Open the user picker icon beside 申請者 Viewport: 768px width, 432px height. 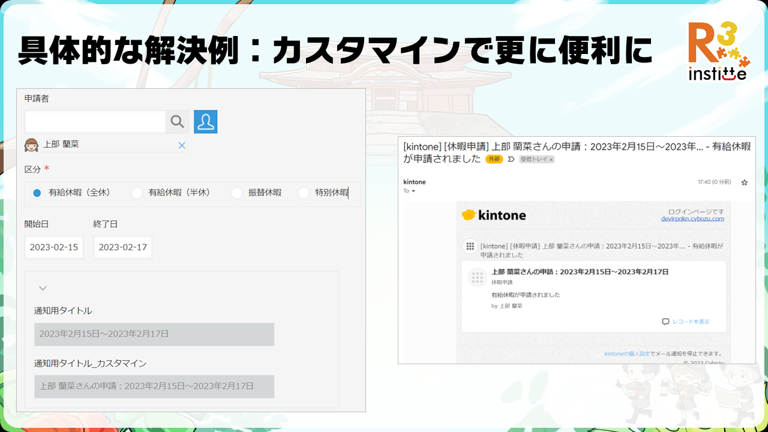(206, 122)
